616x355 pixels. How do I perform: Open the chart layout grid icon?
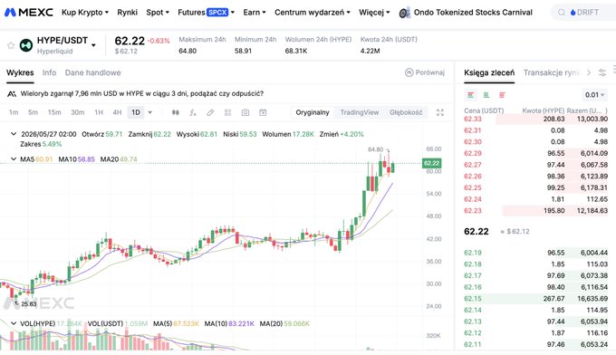(228, 112)
